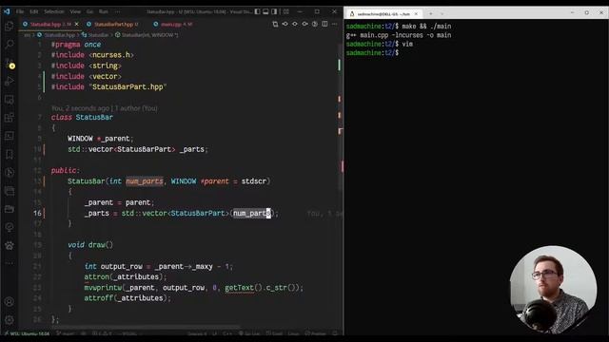Open More Actions menu in the editor toolbar
Viewport: 609px width, 342px height.
tap(334, 24)
